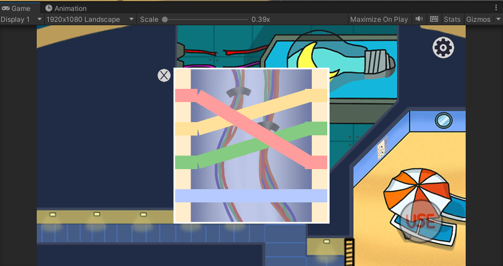Close the wiring task with the X icon
Screen dimensions: 503x266
(x=164, y=76)
